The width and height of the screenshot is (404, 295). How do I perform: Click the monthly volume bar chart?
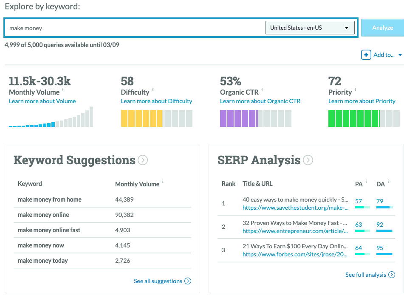(x=51, y=117)
